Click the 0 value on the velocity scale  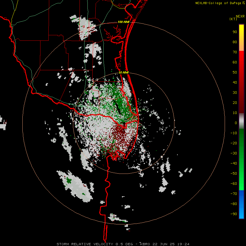pyautogui.click(x=236, y=123)
